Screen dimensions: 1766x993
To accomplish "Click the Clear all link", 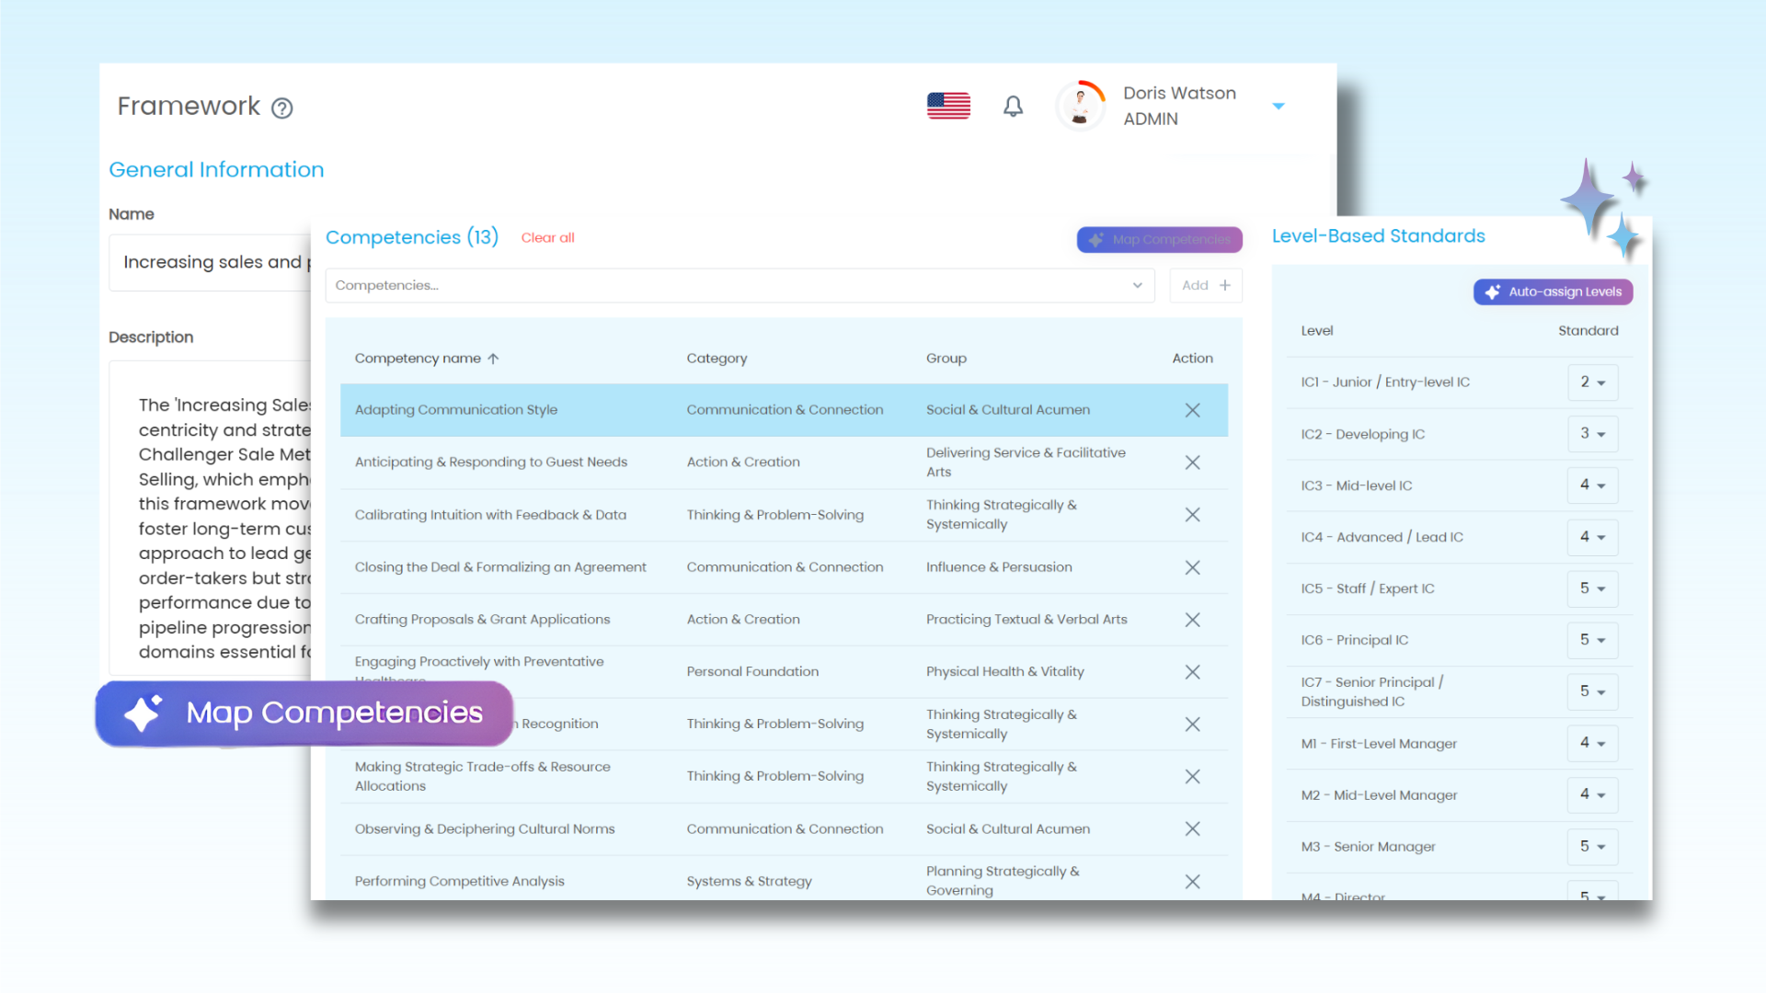I will 547,238.
